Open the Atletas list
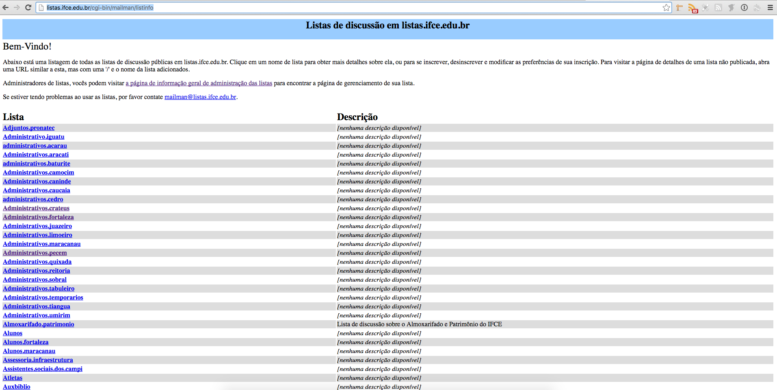Screen dimensions: 777x390 [x=13, y=378]
